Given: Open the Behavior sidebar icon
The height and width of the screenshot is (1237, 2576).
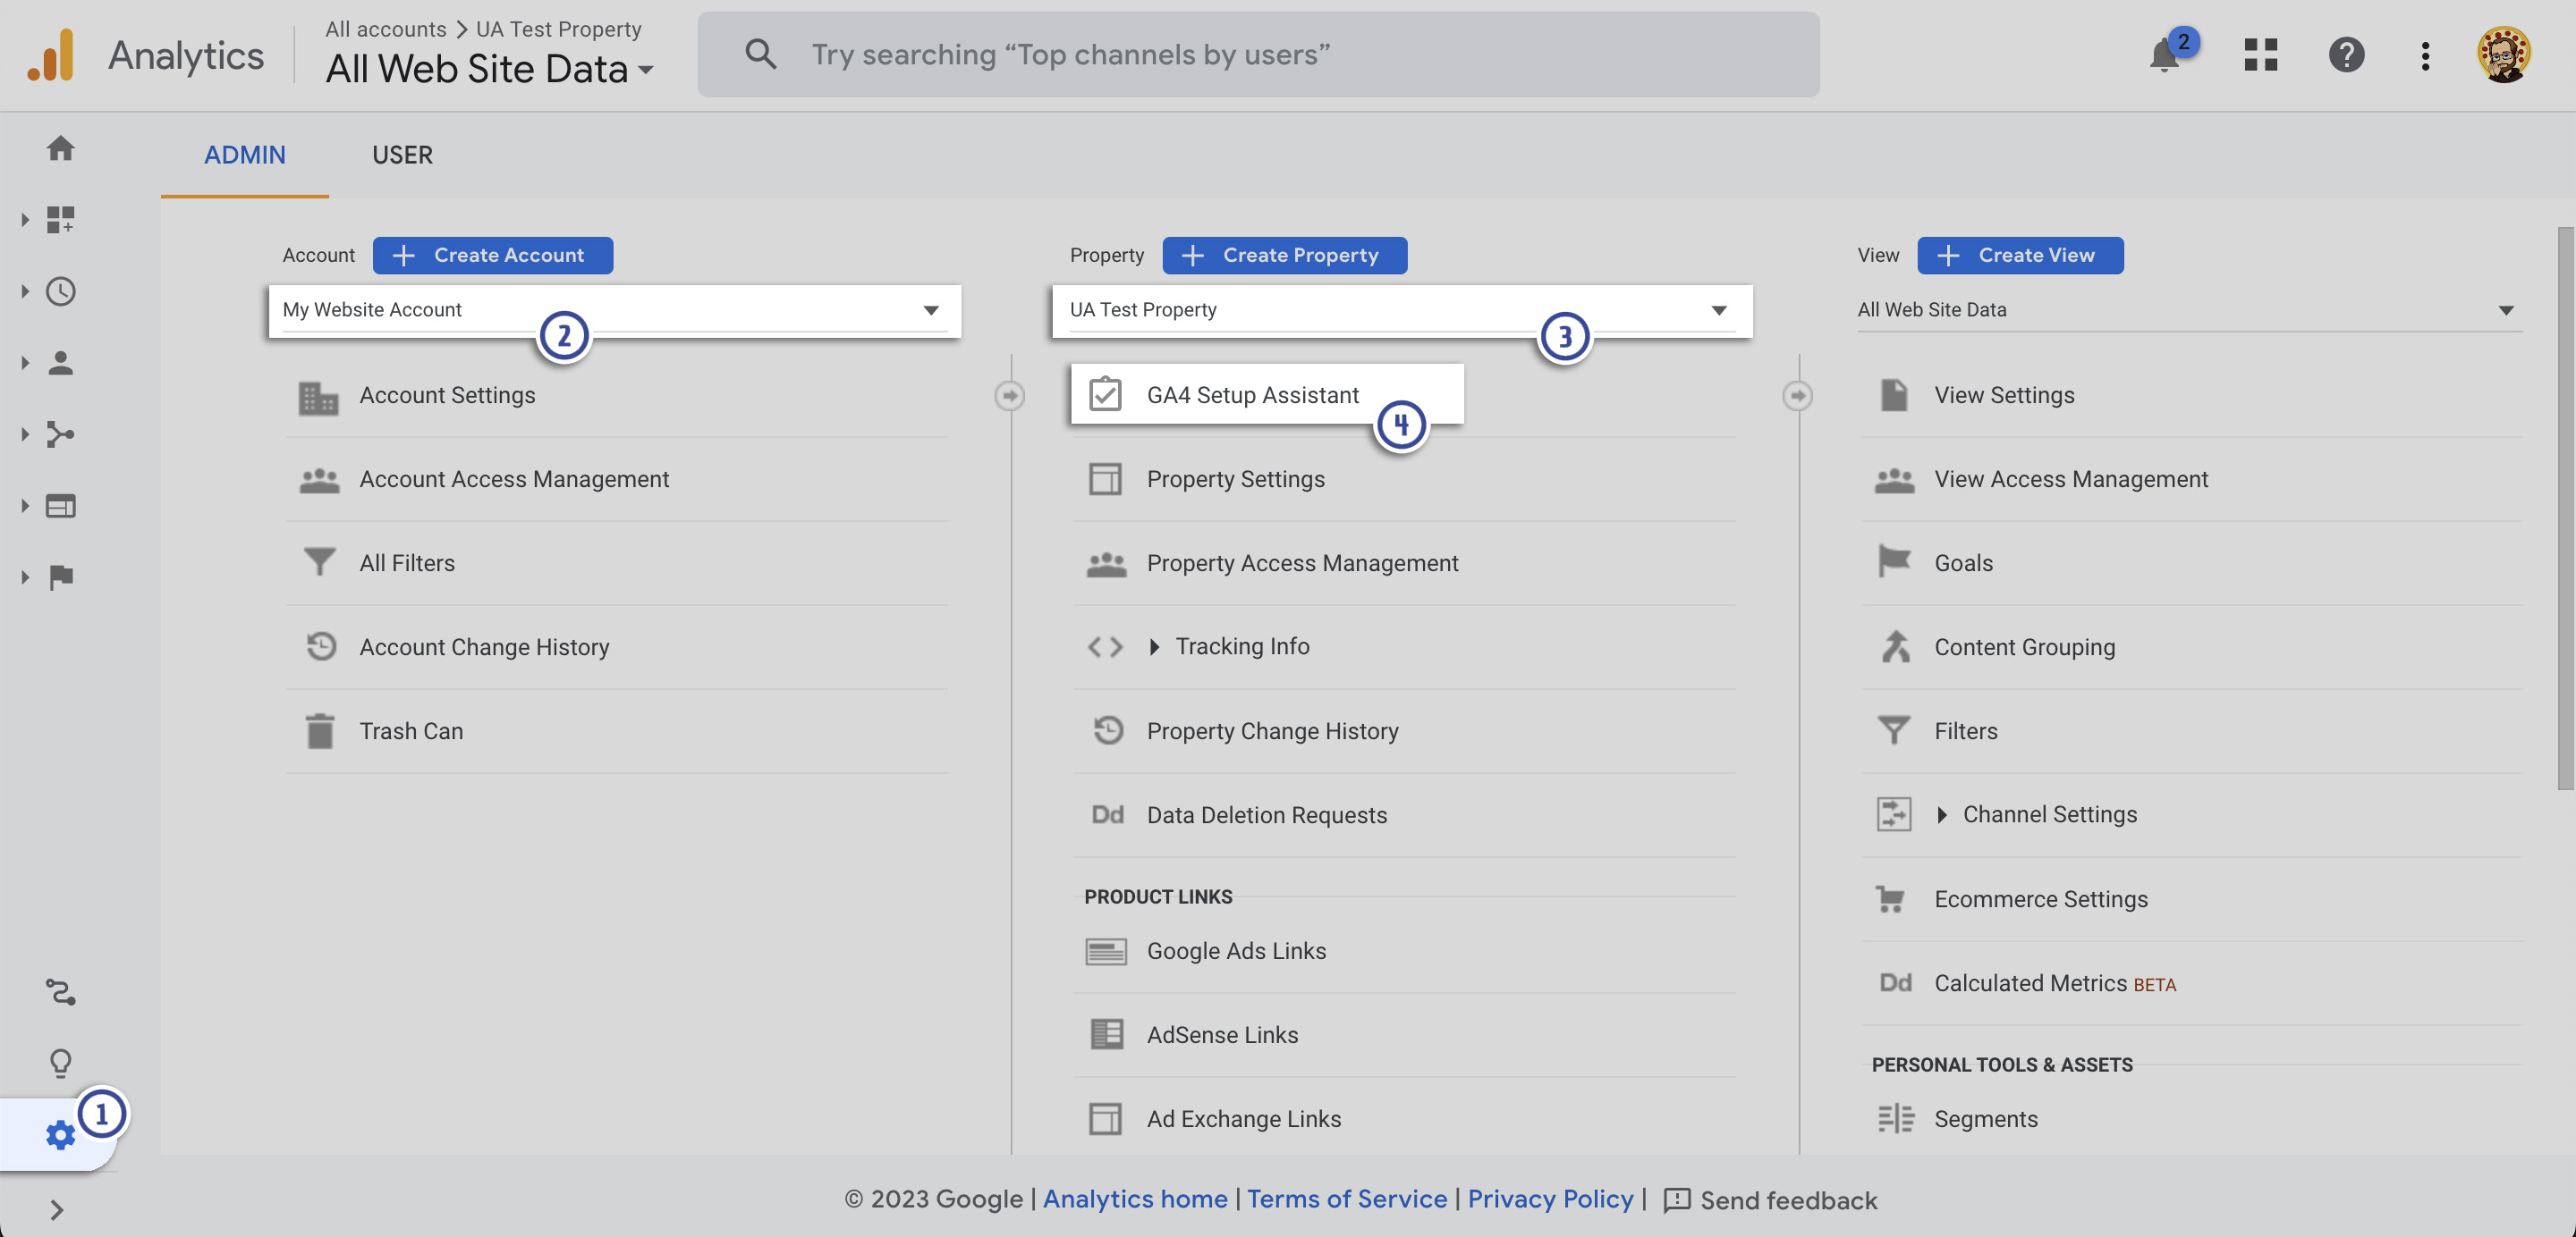Looking at the screenshot, I should click(60, 506).
